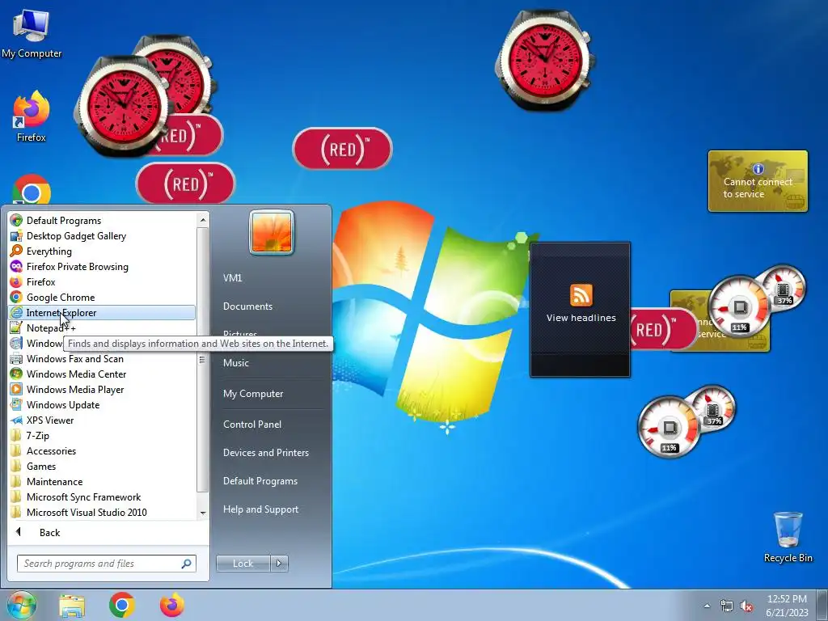Image resolution: width=828 pixels, height=621 pixels.
Task: Click user account picture in Start menu
Action: pyautogui.click(x=272, y=232)
